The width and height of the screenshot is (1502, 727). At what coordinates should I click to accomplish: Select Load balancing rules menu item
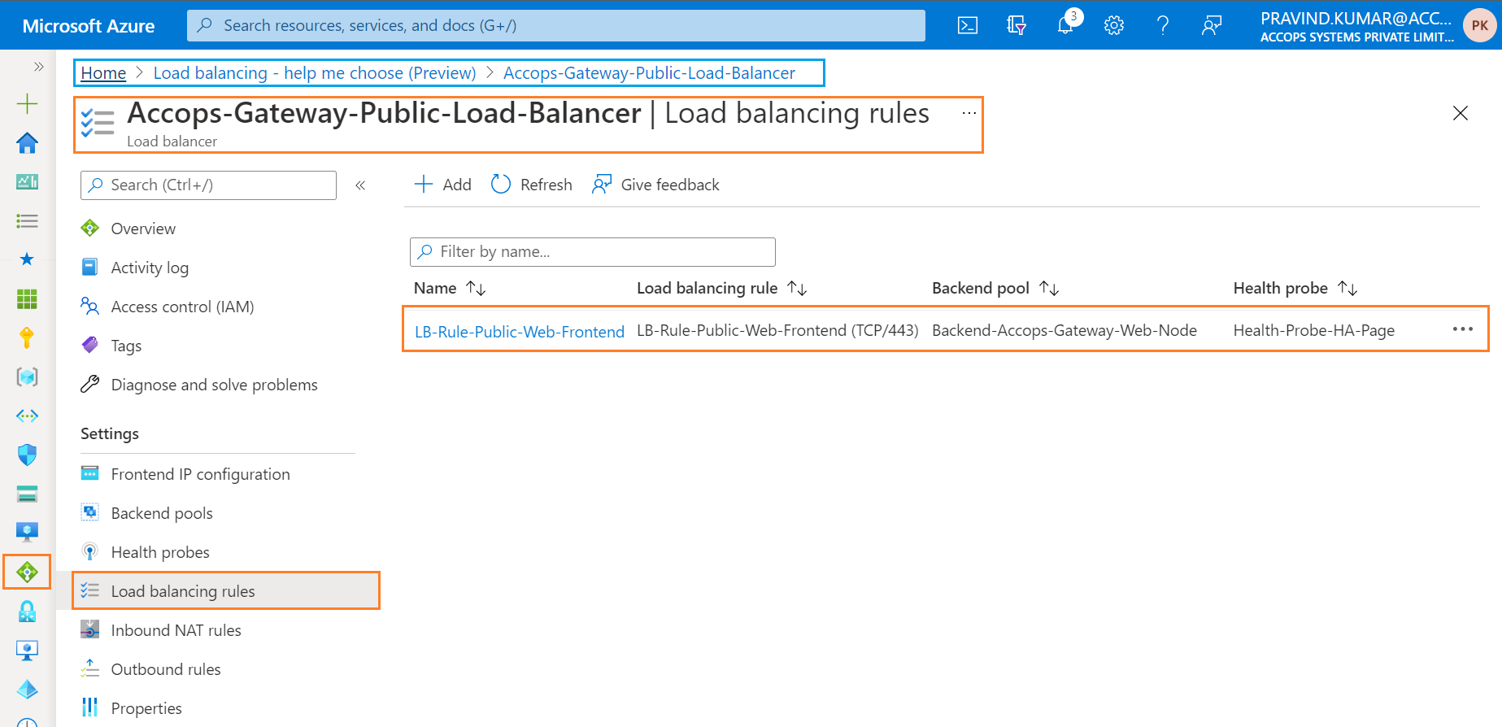pos(226,591)
